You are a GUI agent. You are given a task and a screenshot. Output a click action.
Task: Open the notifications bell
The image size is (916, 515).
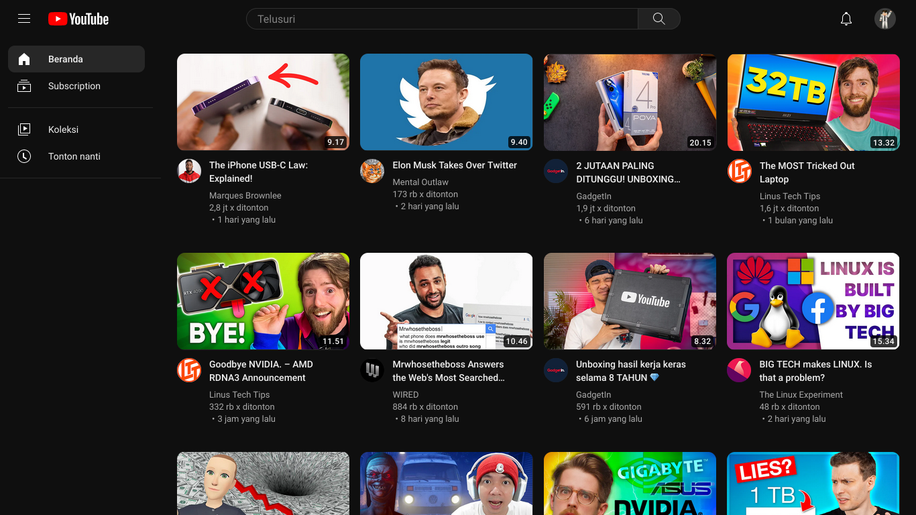846,19
